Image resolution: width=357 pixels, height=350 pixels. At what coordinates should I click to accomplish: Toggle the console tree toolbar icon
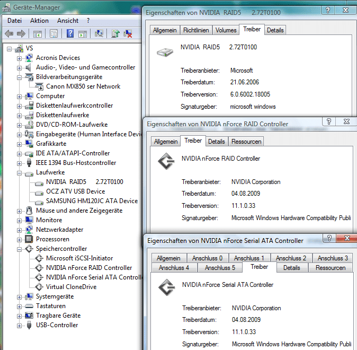38,34
